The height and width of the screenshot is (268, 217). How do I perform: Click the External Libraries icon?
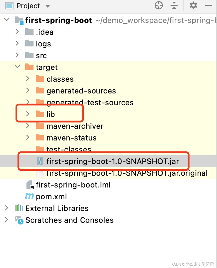click(19, 208)
